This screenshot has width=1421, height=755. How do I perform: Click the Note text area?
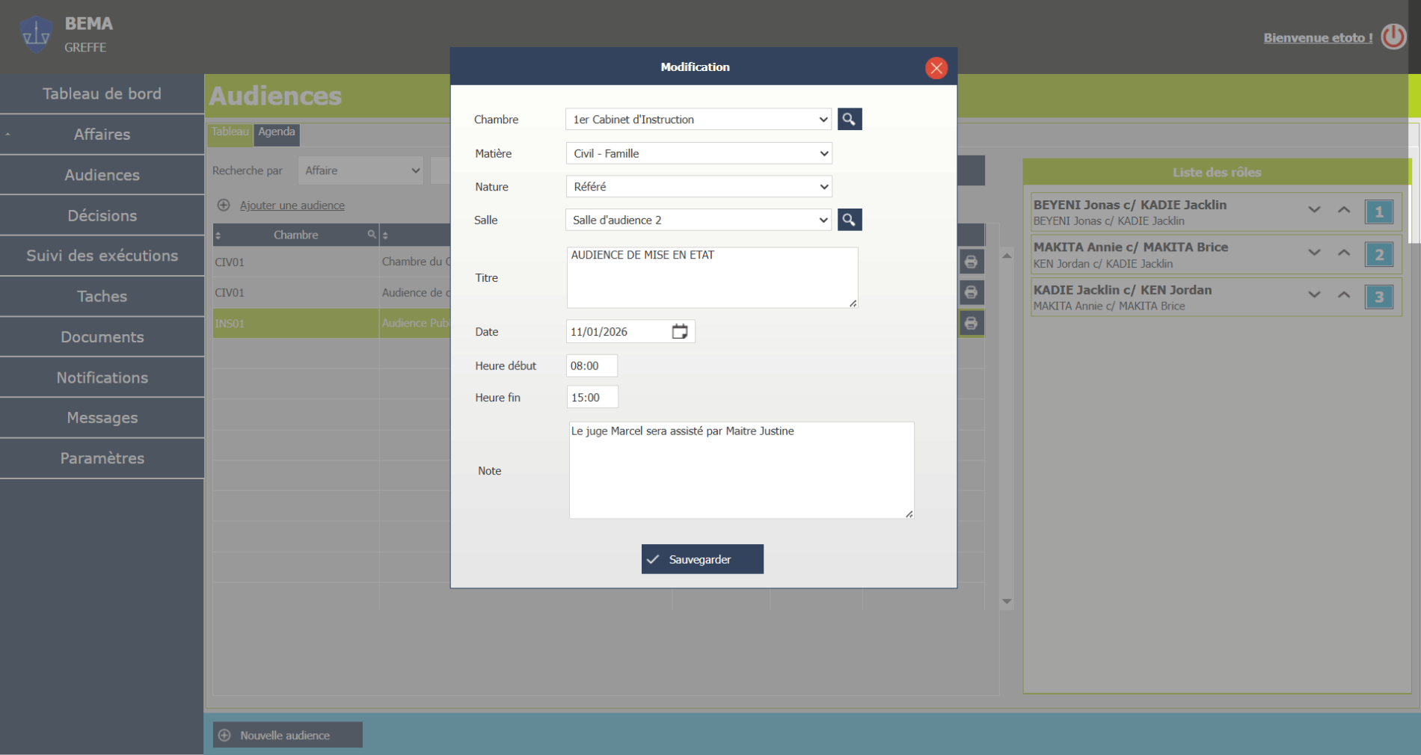point(741,471)
